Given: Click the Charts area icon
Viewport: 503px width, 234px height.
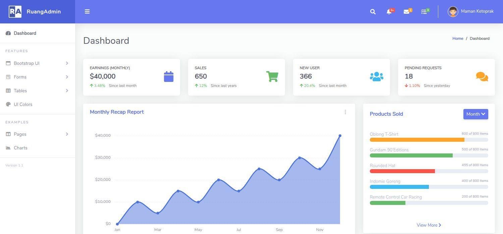Looking at the screenshot, I should pyautogui.click(x=8, y=148).
